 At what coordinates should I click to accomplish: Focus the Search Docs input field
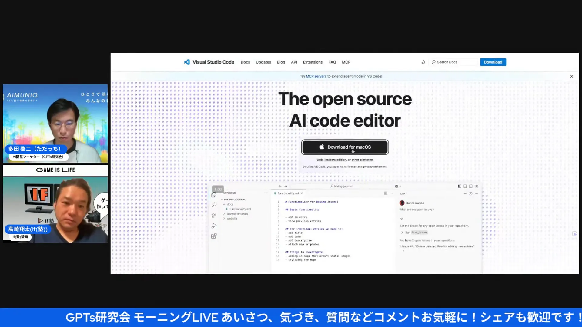454,62
